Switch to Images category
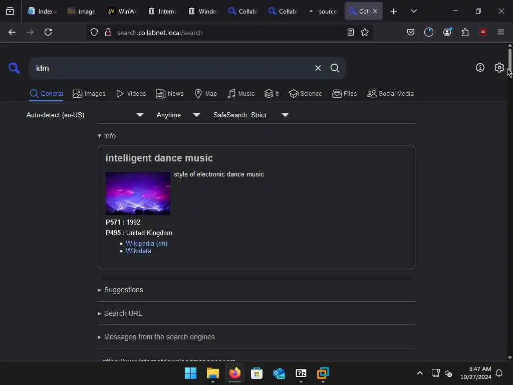 (x=89, y=94)
